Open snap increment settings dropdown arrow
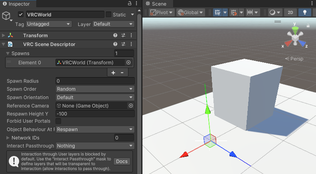Viewport: 316px width, 174px height. coord(256,12)
